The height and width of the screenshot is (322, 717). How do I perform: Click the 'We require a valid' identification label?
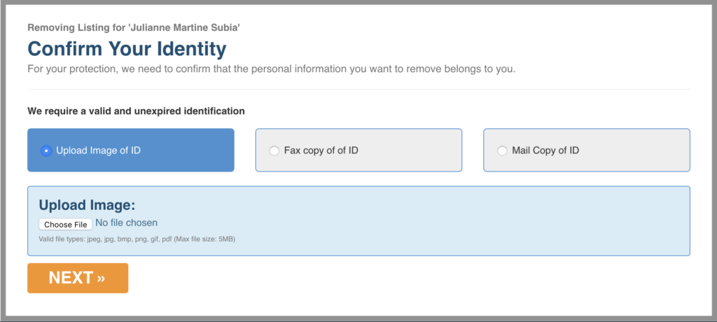click(136, 111)
